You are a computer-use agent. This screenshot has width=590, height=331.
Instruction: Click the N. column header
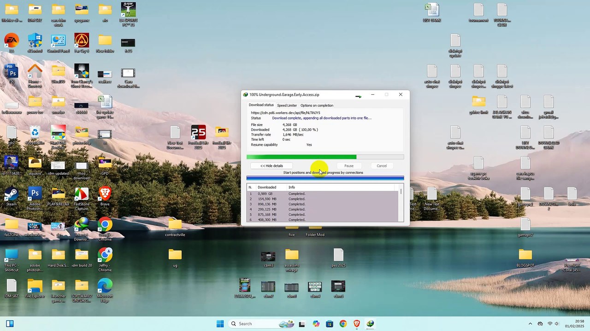pyautogui.click(x=251, y=187)
